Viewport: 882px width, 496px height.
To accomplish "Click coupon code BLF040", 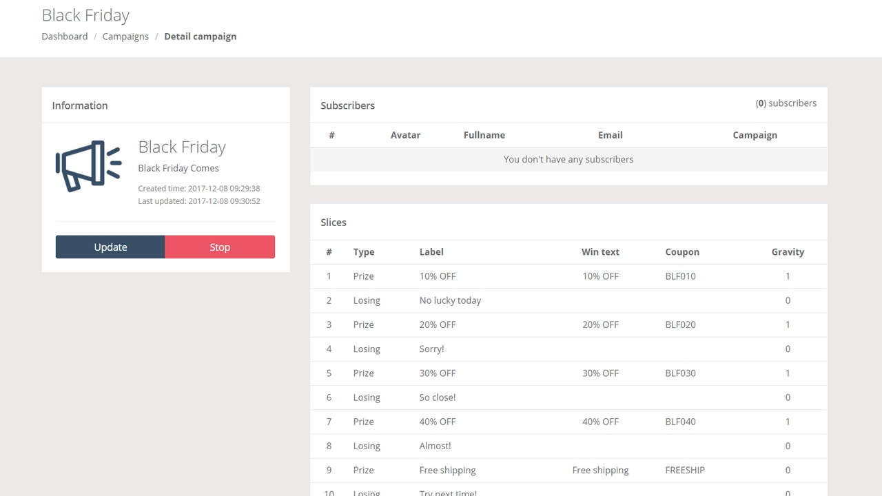I will tap(681, 422).
